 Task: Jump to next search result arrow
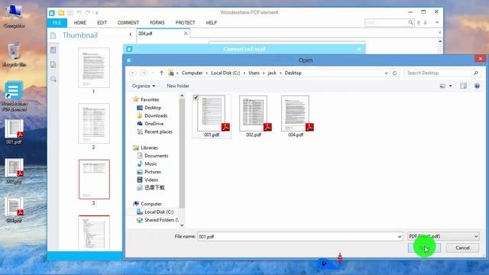pyautogui.click(x=425, y=22)
